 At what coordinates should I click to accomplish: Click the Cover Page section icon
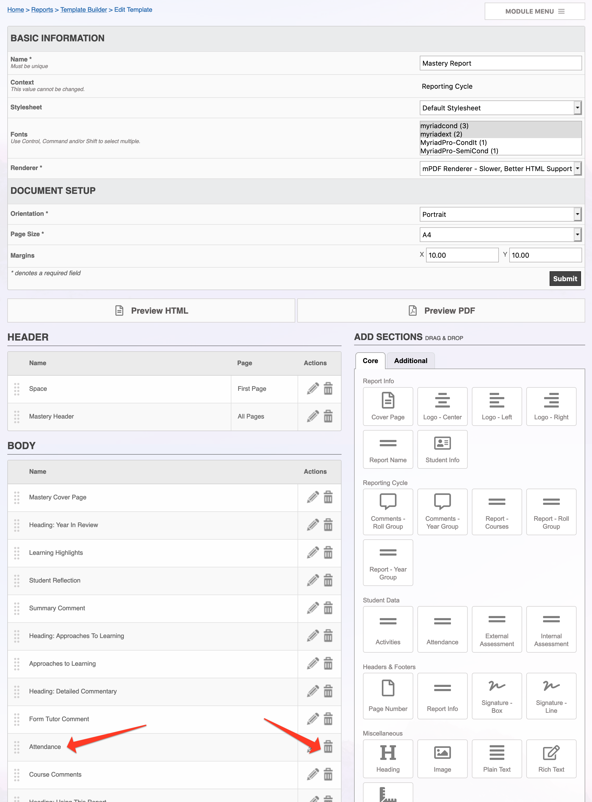tap(388, 400)
